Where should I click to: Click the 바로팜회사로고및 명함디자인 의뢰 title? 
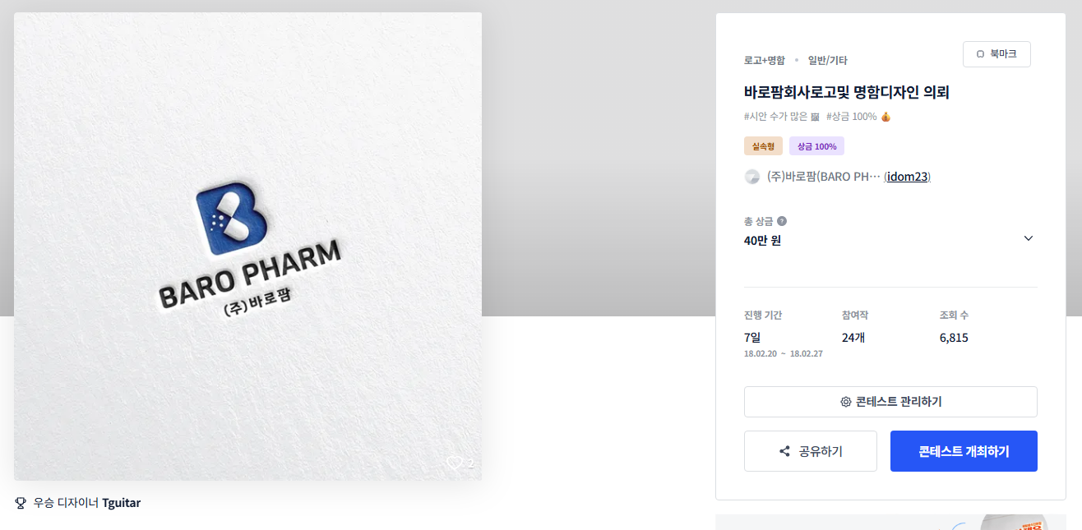click(x=847, y=92)
